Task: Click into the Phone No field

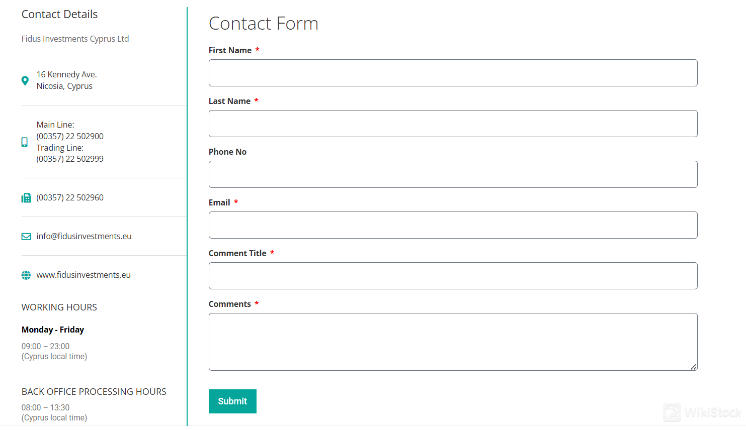Action: point(453,174)
